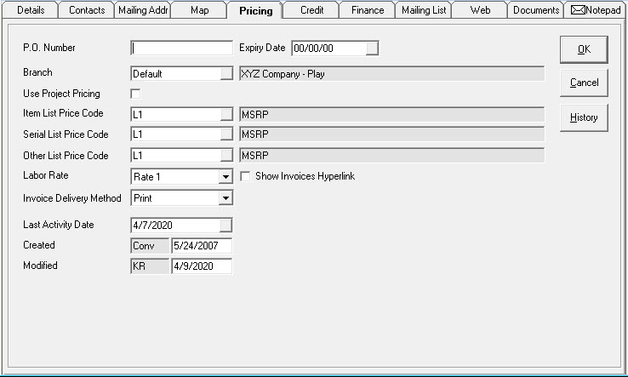Click the Other List Price Code field

(x=176, y=156)
